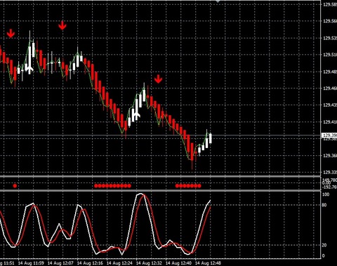
Task: Click the 129.41 price scale label
Action: 330,122
